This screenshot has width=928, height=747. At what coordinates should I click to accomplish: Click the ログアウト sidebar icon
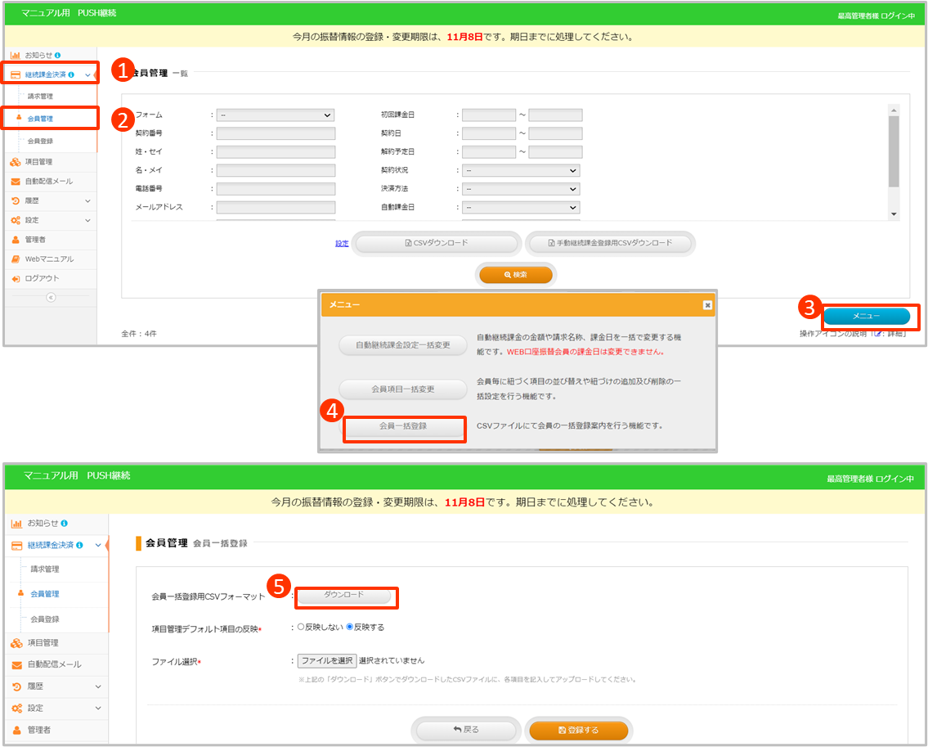tap(16, 279)
